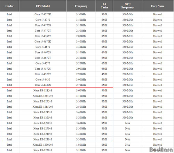Viewport: 174px width, 153px height.
Task: Click the vendor column header
Action: coord(9,6)
